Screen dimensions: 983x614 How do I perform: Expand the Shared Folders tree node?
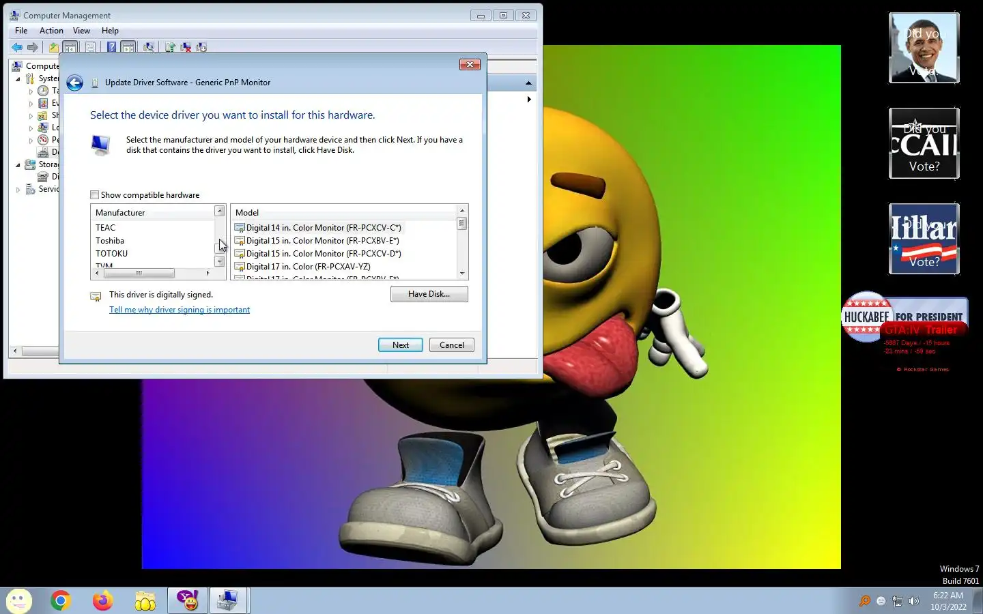[x=31, y=115]
